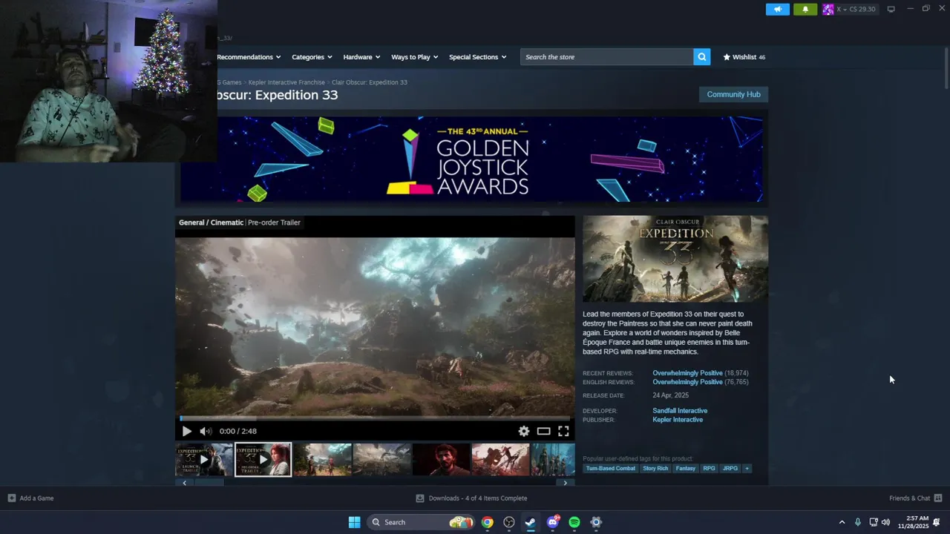Screen dimensions: 950x534
Task: Open Spotify from the taskbar
Action: click(574, 522)
